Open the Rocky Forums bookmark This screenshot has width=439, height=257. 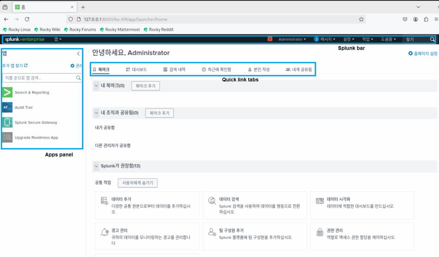[x=80, y=30]
